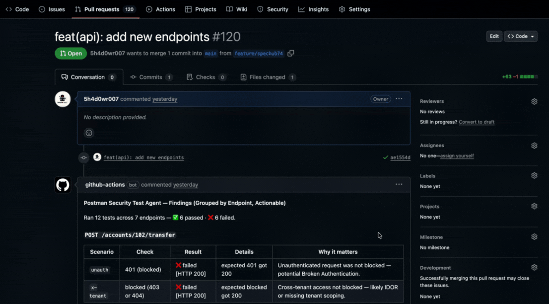Click yesterday timestamp on github-actions comment
The width and height of the screenshot is (549, 304).
pyautogui.click(x=186, y=185)
